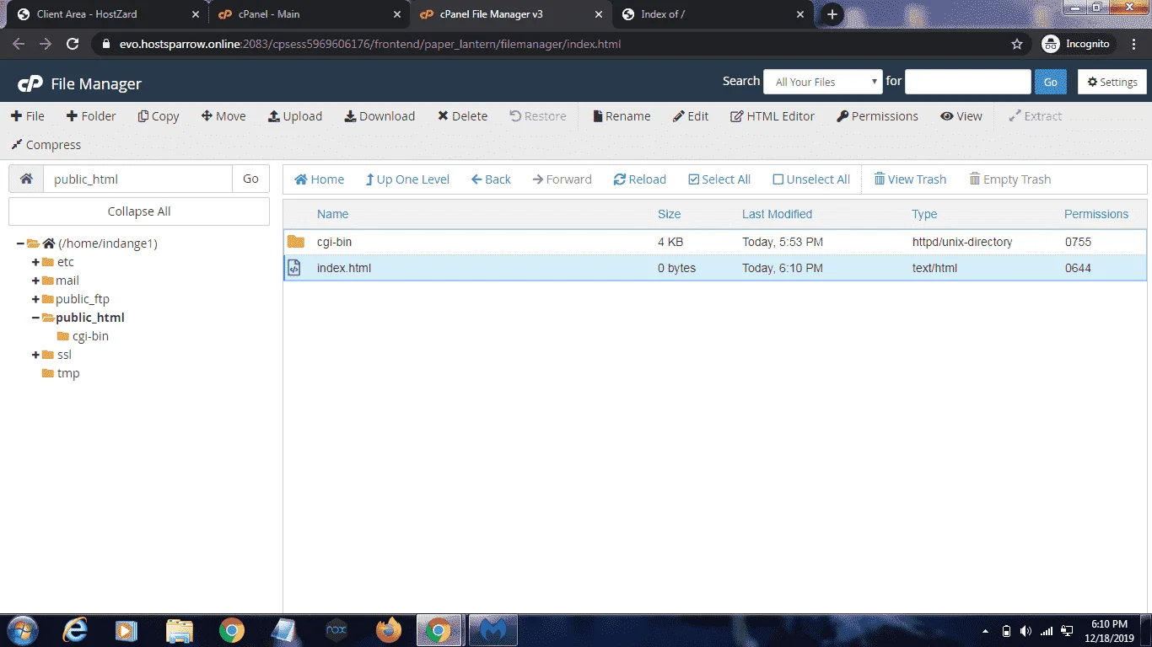Click the 0755 permissions value for cgi-bin
This screenshot has width=1152, height=647.
pos(1079,242)
